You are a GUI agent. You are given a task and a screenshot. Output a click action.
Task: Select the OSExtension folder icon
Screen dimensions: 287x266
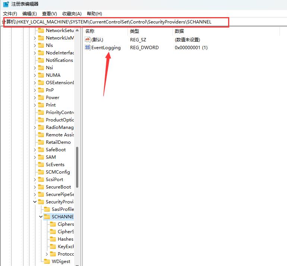[x=41, y=82]
